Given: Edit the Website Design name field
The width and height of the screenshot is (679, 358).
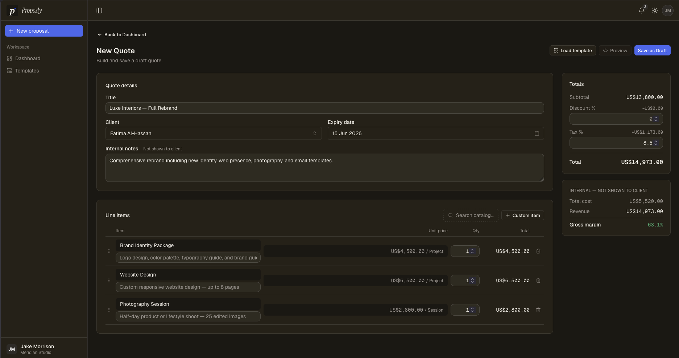Looking at the screenshot, I should [188, 275].
